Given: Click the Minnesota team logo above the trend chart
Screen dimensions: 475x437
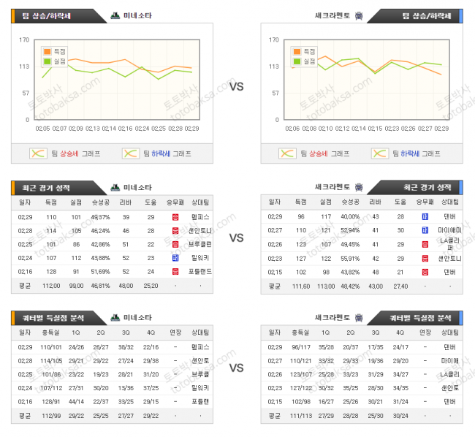Looking at the screenshot, I should 115,15.
